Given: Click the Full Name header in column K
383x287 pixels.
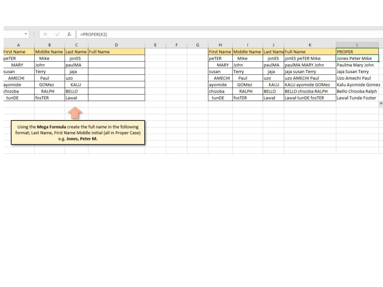Looking at the screenshot, I should point(310,52).
